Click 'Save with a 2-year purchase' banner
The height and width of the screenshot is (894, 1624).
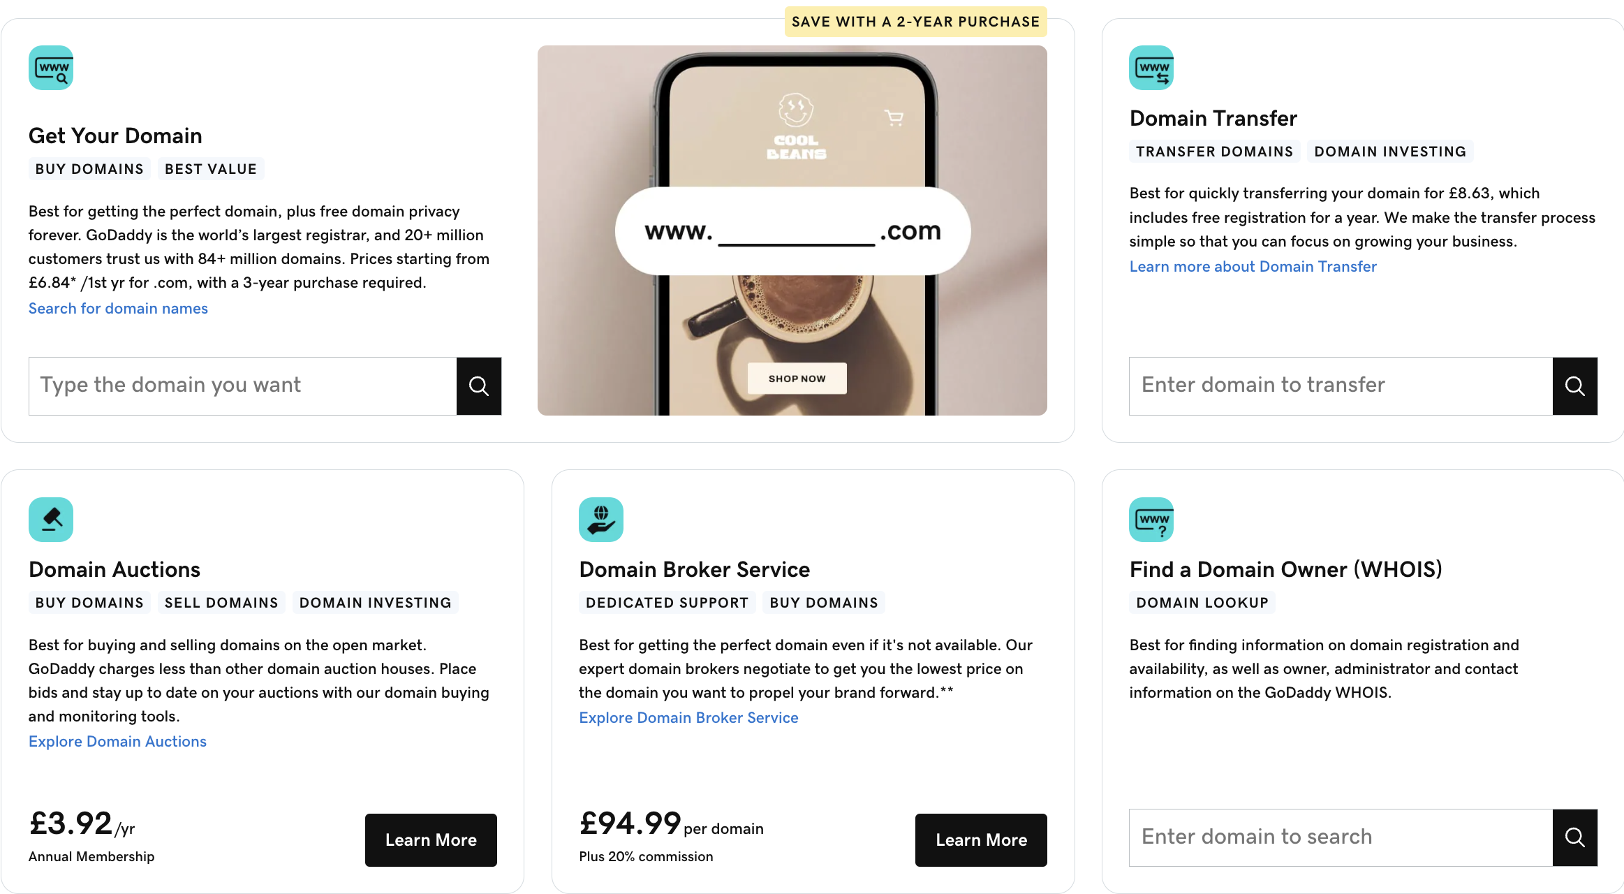point(915,22)
